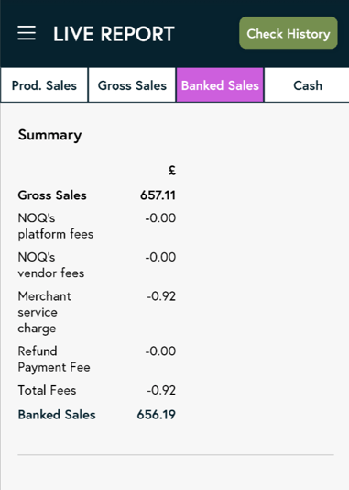Select the Refund Payment Fee label
349x490 pixels.
click(54, 359)
